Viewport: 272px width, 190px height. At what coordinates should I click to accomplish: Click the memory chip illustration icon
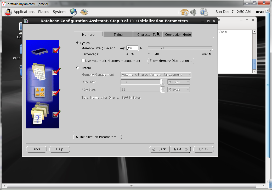pos(40,52)
